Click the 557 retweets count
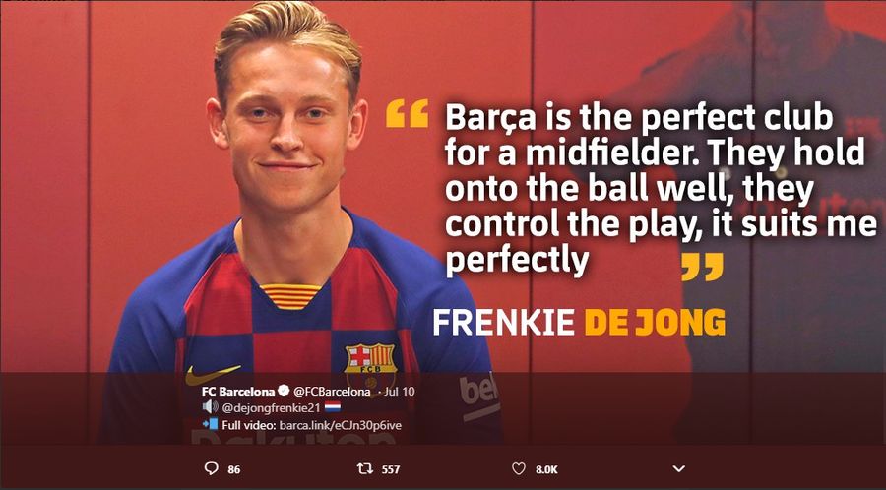This screenshot has width=886, height=490. click(390, 470)
